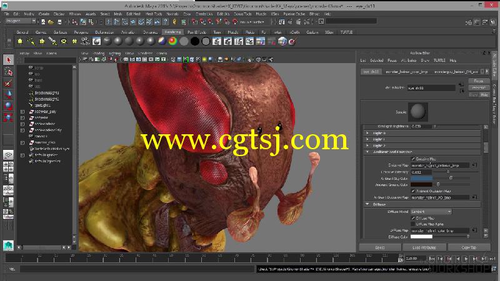Viewport: 500px width, 281px height.
Task: Open the menu set dropdown in status line
Action: pos(21,21)
